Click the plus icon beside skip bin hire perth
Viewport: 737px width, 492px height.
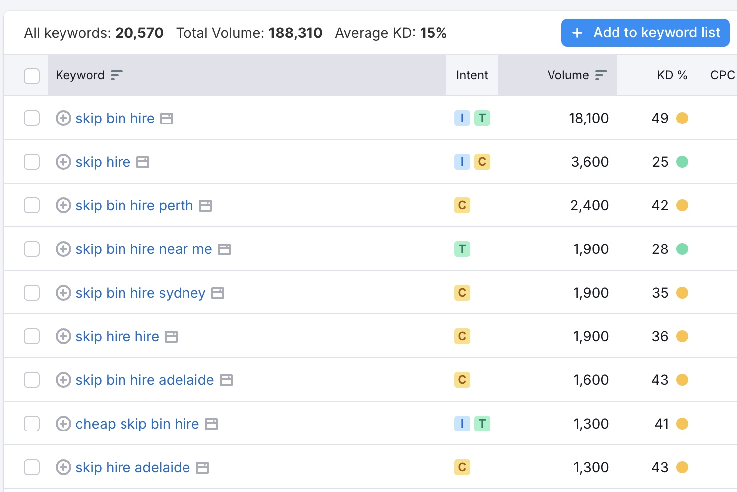63,205
